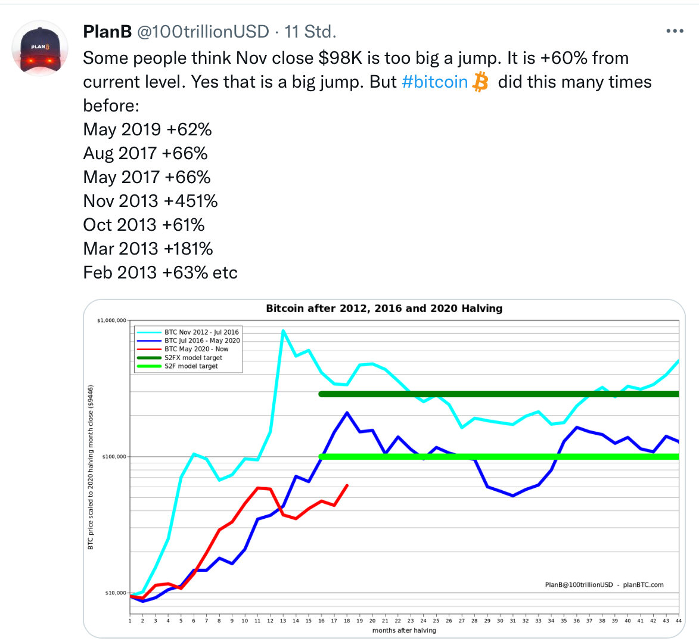Click the blue legend line for BTC Jul 2016
Screen dimensions: 699x644
click(x=149, y=340)
